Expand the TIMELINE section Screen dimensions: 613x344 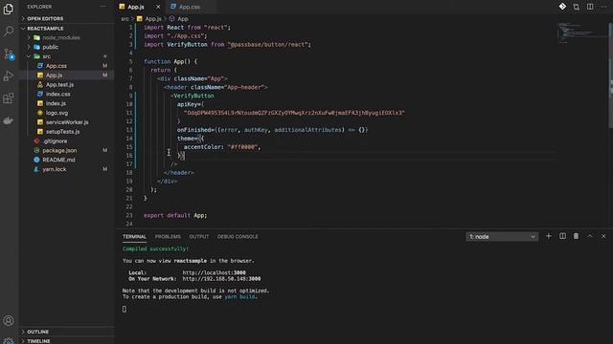pos(66,340)
